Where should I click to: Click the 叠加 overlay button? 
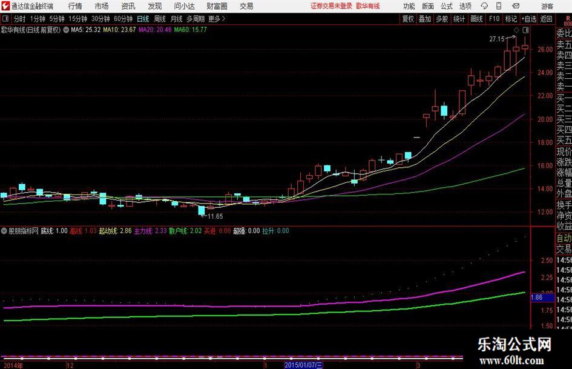(x=425, y=19)
